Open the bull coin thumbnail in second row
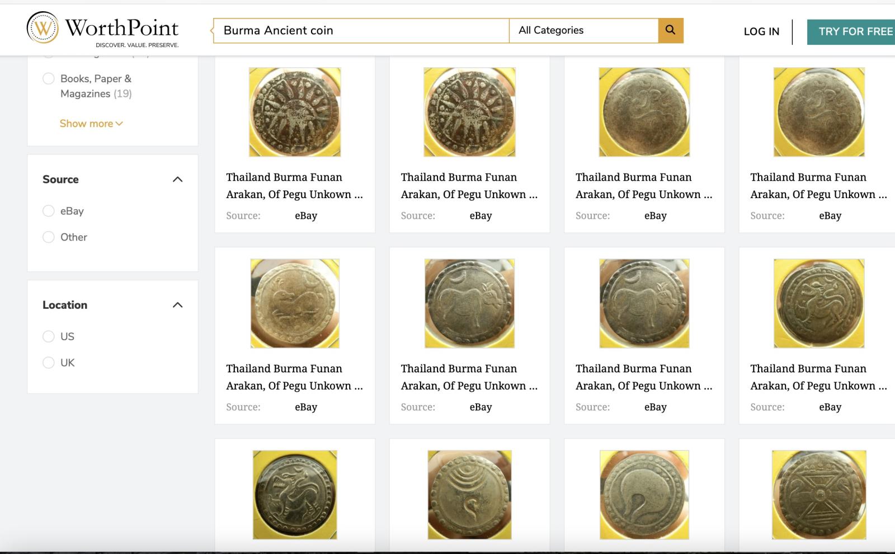 click(x=469, y=303)
